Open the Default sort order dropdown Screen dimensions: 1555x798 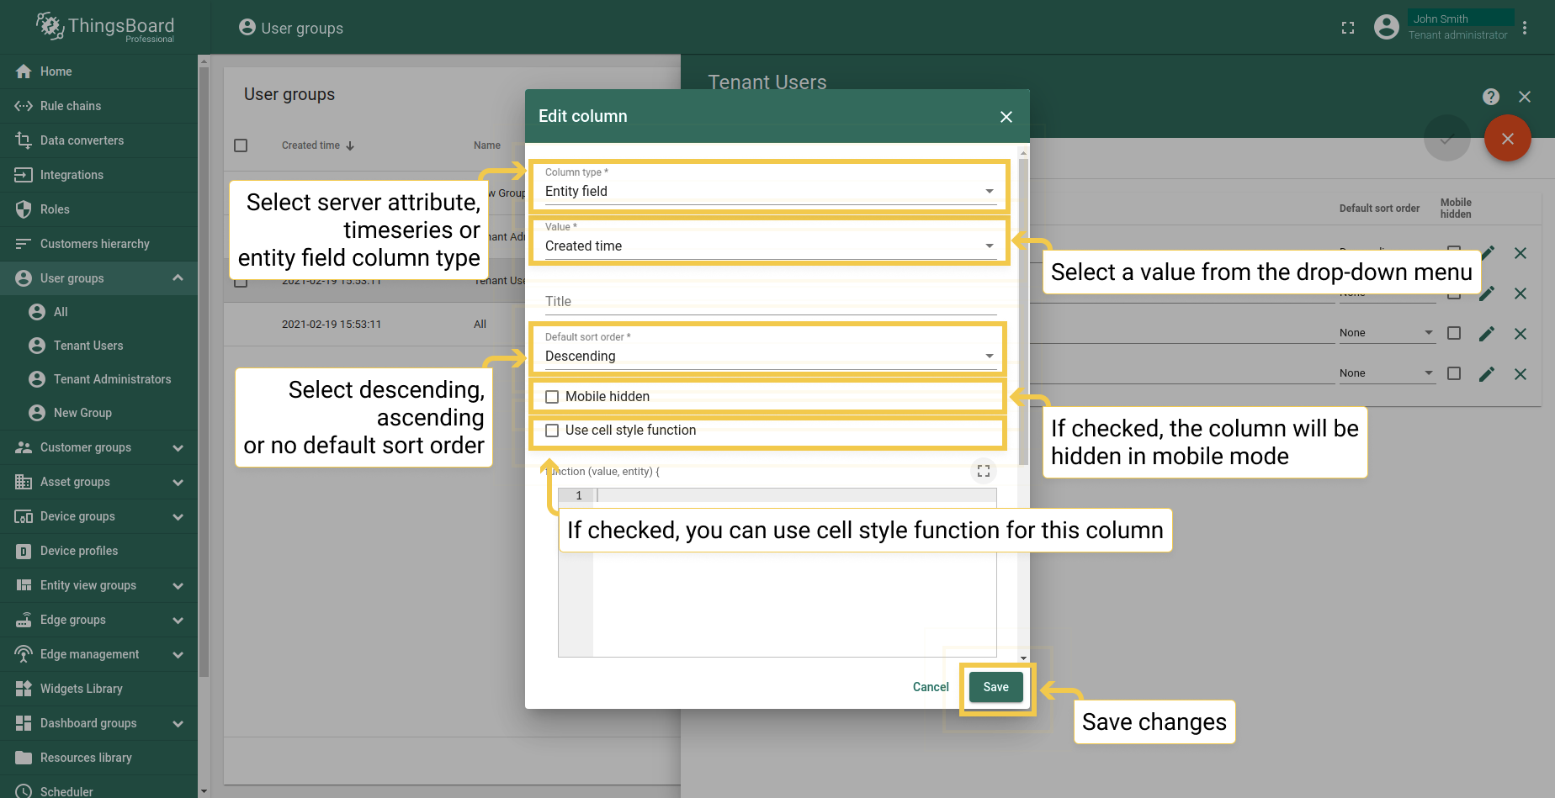[769, 357]
